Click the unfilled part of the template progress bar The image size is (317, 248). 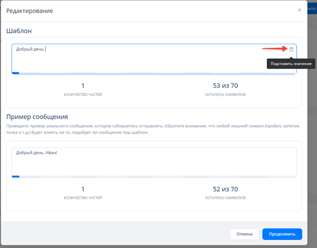coord(152,73)
